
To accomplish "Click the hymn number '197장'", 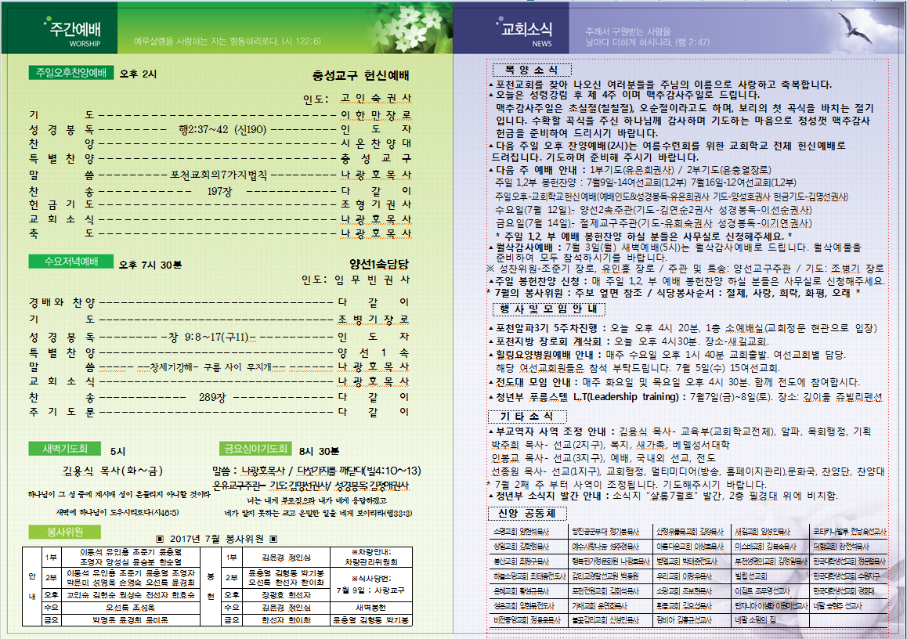I will tap(219, 191).
